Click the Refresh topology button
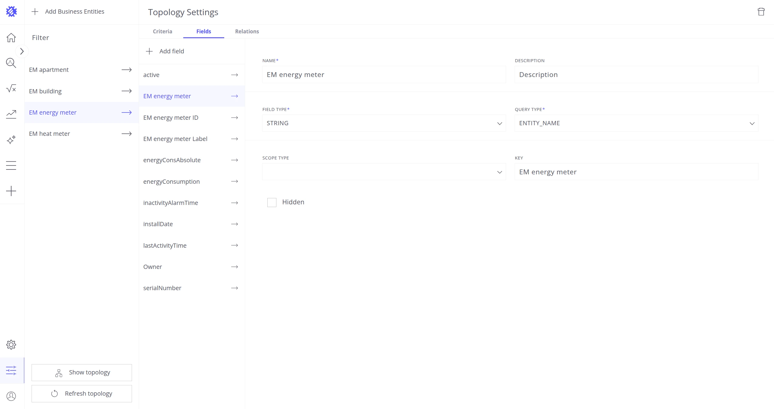The height and width of the screenshot is (409, 774). point(82,394)
